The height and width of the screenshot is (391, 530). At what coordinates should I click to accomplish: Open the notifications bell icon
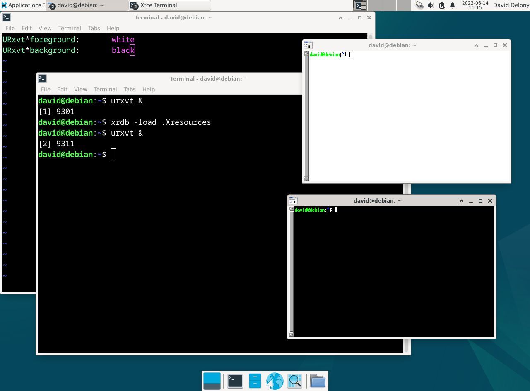click(x=453, y=5)
